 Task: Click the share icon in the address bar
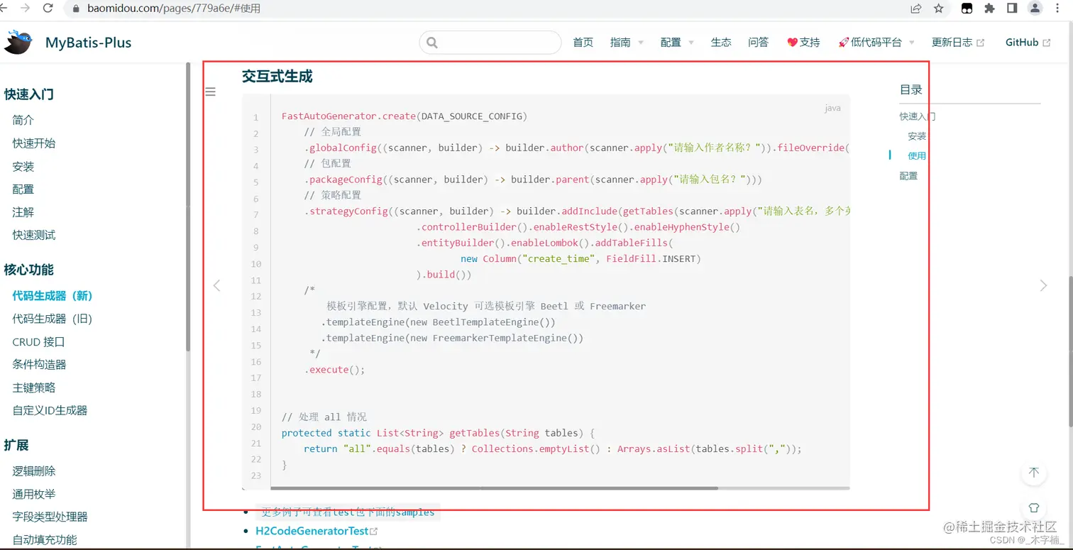pos(916,9)
